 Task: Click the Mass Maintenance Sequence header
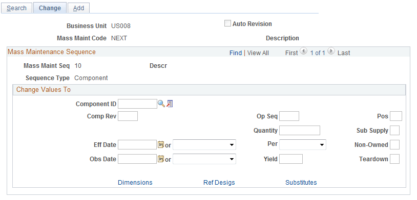coord(52,52)
